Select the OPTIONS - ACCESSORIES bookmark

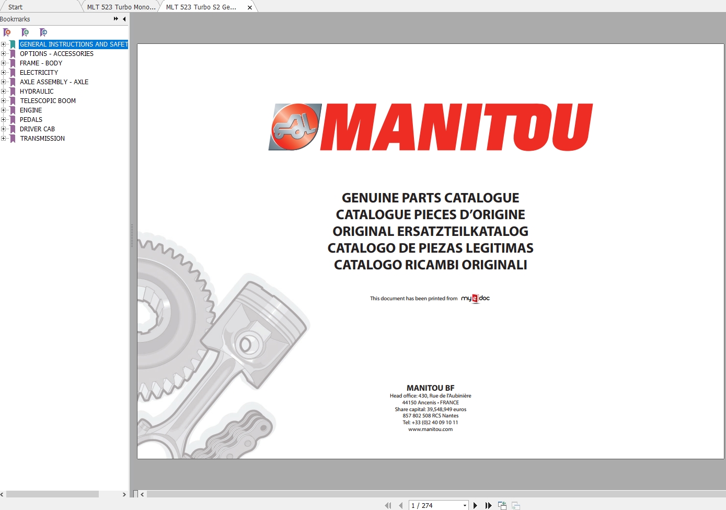[x=56, y=54]
